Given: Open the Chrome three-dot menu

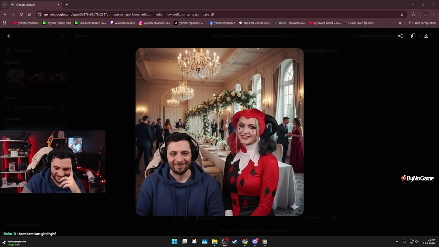Looking at the screenshot, I should pyautogui.click(x=434, y=14).
